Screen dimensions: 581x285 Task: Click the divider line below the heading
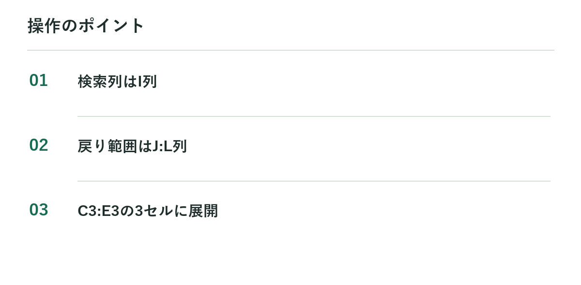(x=290, y=50)
